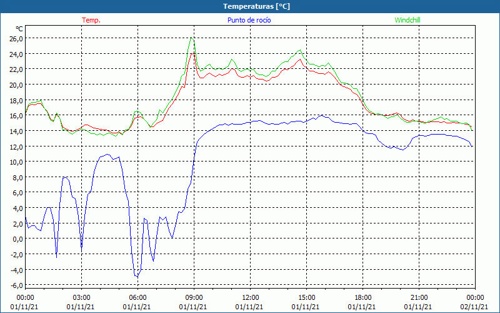Click the -2,0 y-axis value
The height and width of the screenshot is (313, 500).
coord(16,255)
